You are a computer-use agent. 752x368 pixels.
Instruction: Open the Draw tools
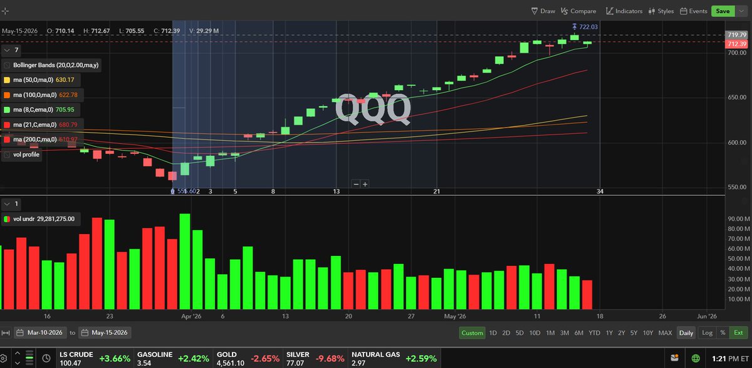[x=543, y=11]
